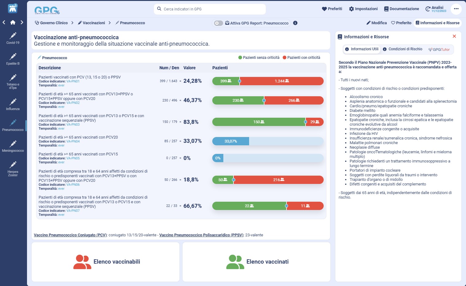Click the 150 patients green bar segment

(259, 122)
